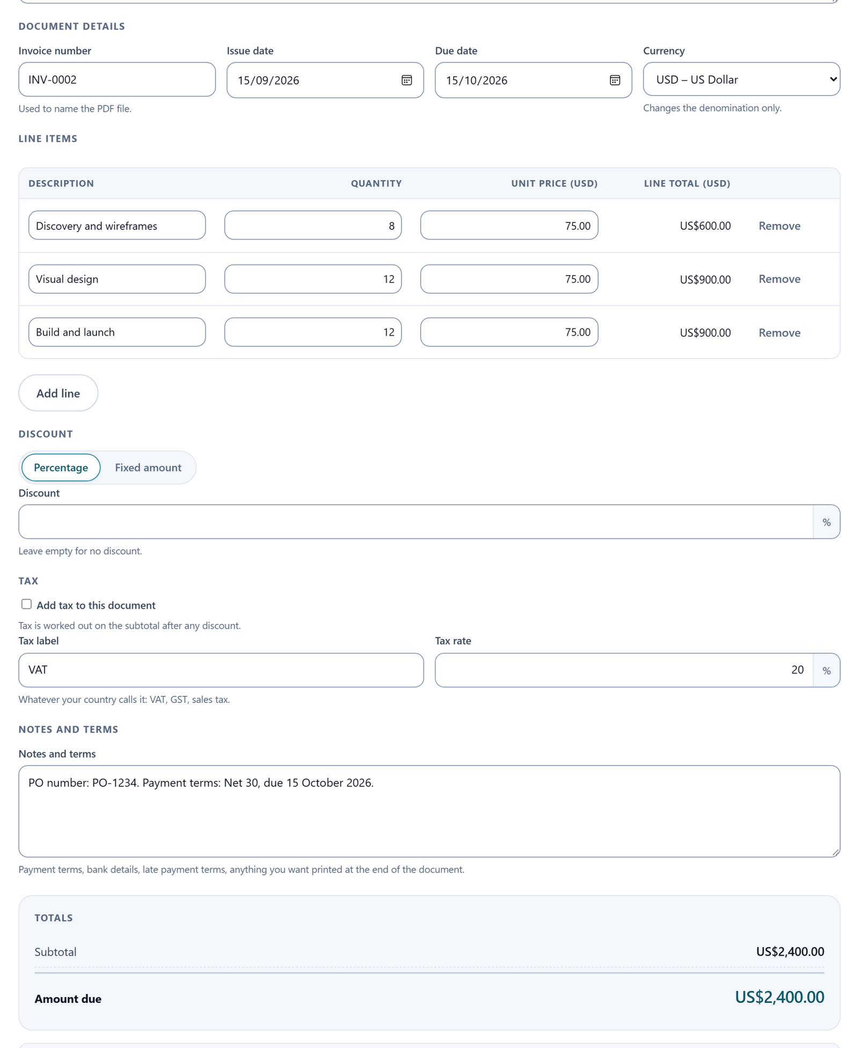This screenshot has height=1048, width=859.
Task: Edit unit price in Visual design row
Action: click(x=509, y=279)
